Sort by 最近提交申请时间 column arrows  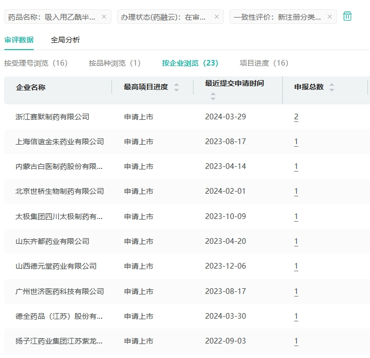(213, 96)
